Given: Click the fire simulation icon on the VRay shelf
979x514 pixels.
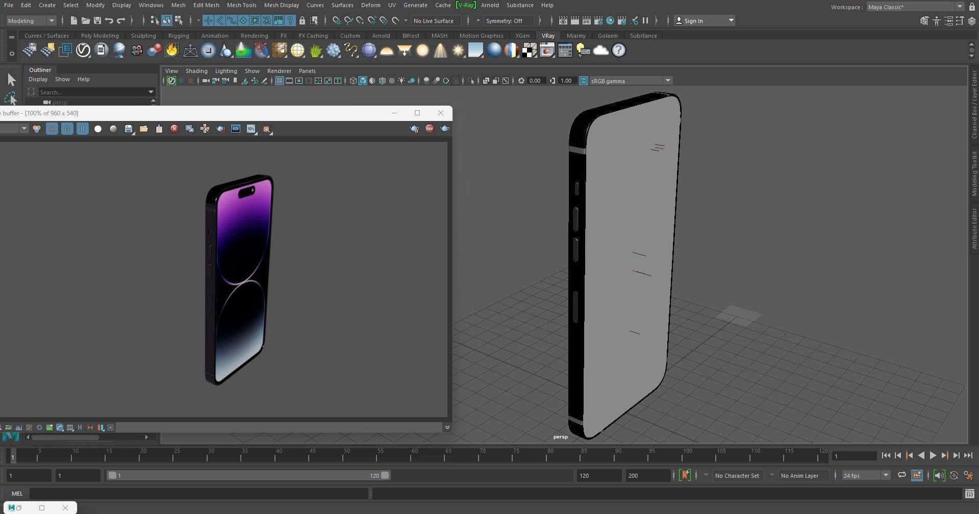Looking at the screenshot, I should point(171,50).
